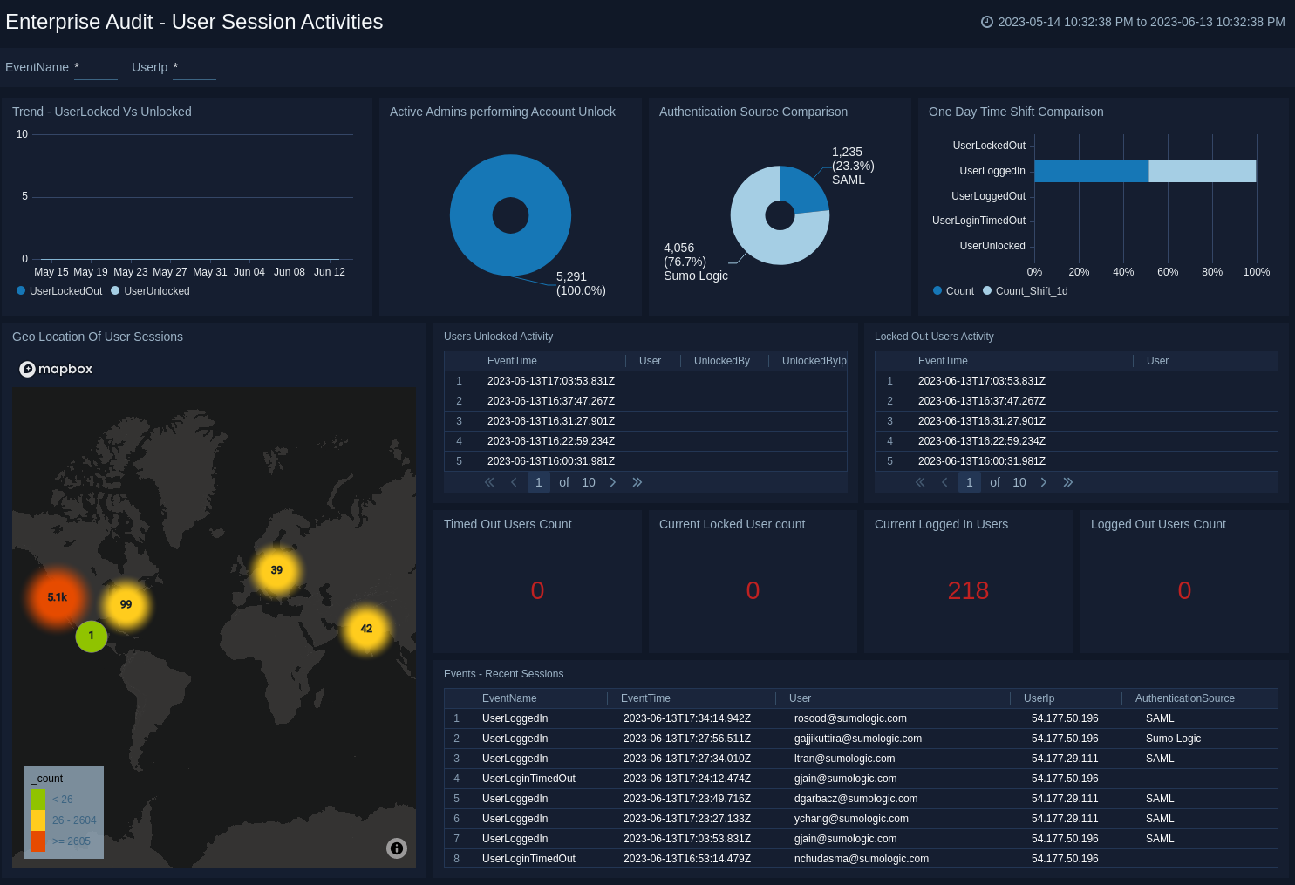Toggle UserUnlocked series in trend legend
The width and height of the screenshot is (1295, 885).
[150, 291]
